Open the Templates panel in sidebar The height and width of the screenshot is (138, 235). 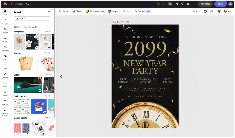[x=5, y=49]
